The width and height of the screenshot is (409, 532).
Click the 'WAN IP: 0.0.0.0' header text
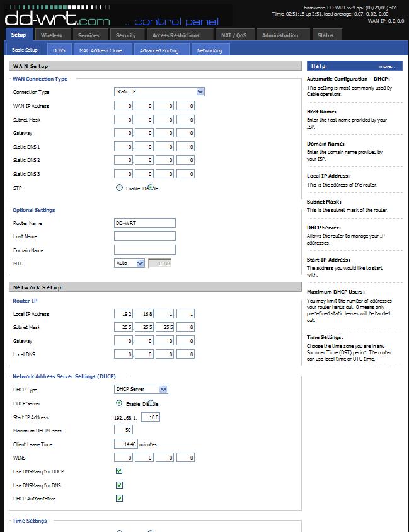[x=386, y=21]
